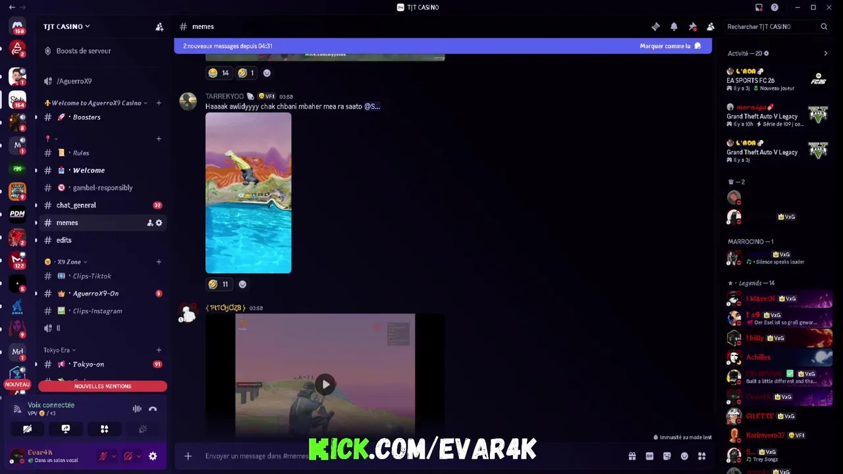Screen dimensions: 843x474
Task: Add new reaction under TARREKYOO's message
Action: tap(242, 284)
